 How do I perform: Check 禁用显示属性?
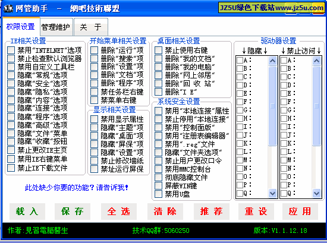tap(95, 119)
